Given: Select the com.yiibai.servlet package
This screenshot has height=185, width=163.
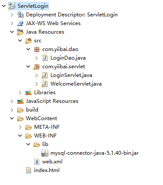Looking at the screenshot, I should coord(64,67).
